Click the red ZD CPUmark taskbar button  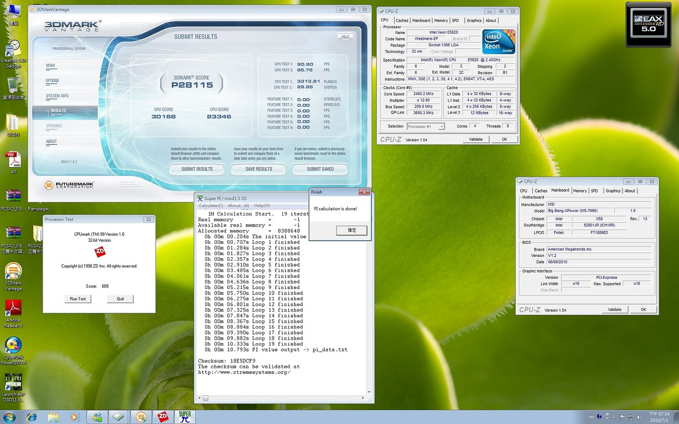pos(163,417)
